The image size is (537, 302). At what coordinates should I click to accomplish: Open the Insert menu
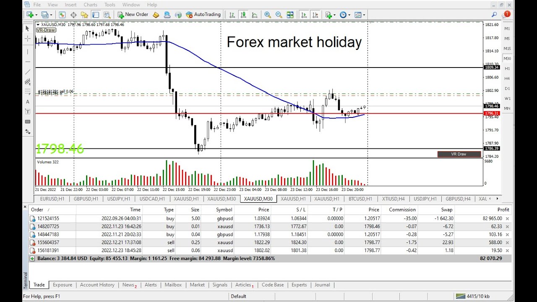tap(70, 5)
